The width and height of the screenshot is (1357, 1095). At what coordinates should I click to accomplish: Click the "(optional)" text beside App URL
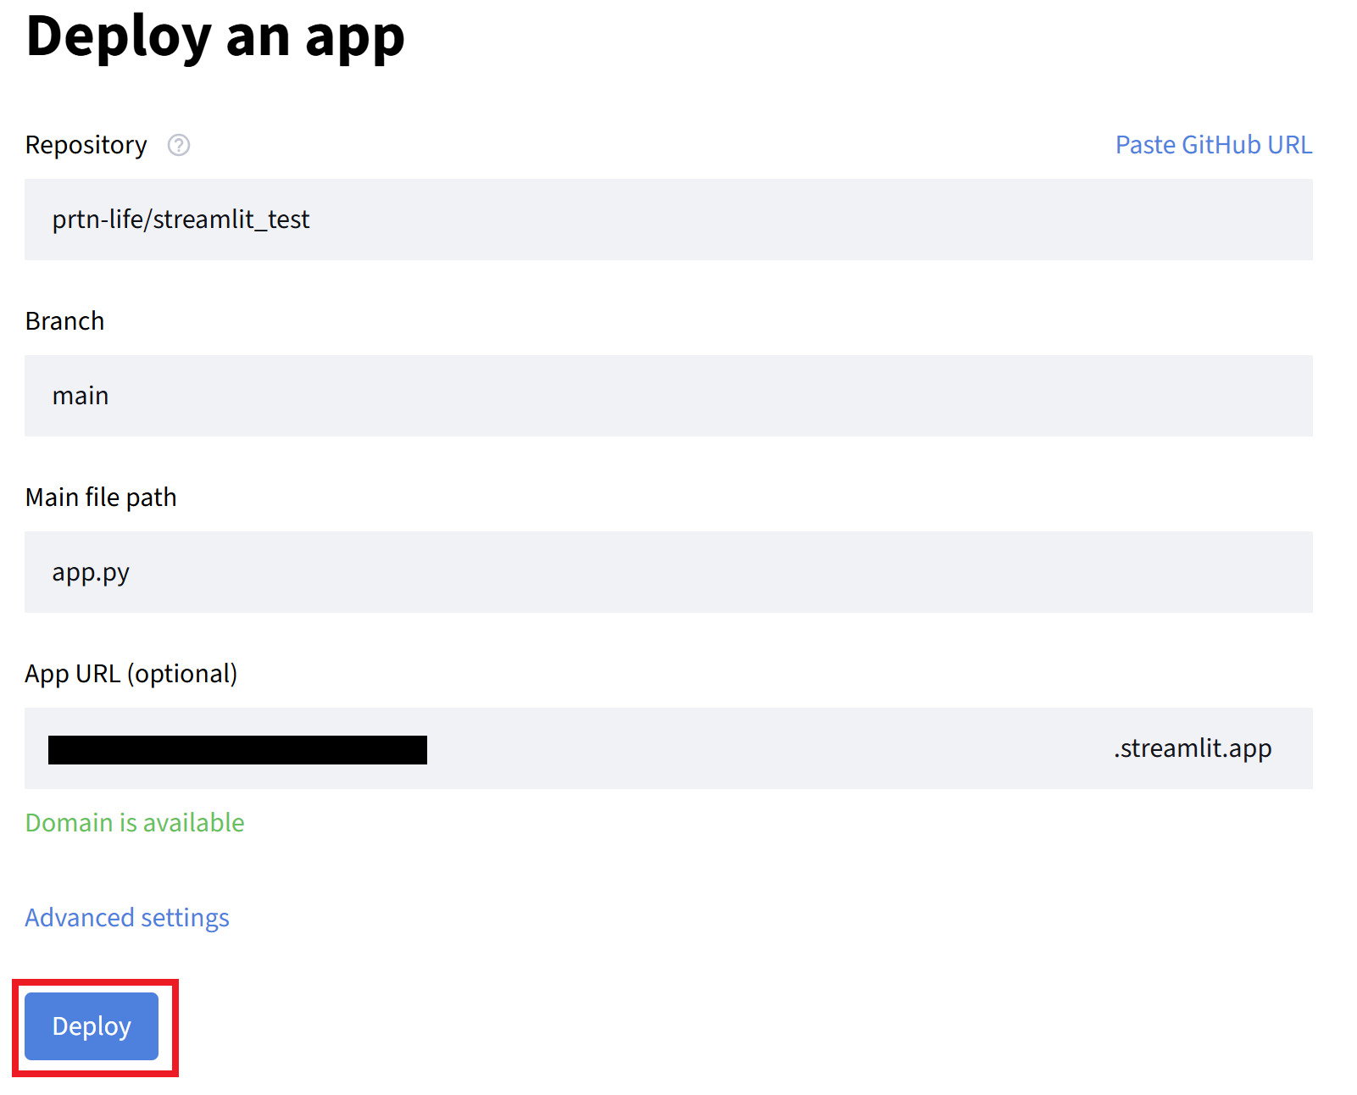tap(182, 674)
